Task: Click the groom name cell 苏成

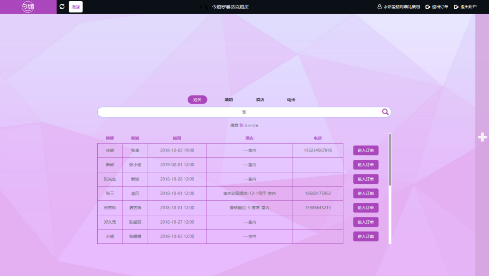Action: coord(110,236)
